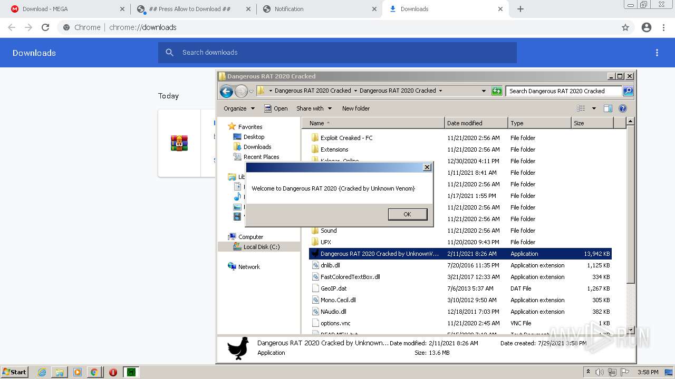Select Dangerous RAT 2020 Cracked application file
The width and height of the screenshot is (675, 379).
[x=460, y=254]
